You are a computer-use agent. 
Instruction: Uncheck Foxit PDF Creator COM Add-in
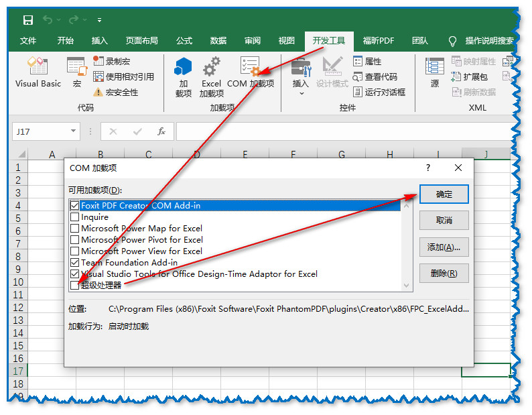(74, 205)
